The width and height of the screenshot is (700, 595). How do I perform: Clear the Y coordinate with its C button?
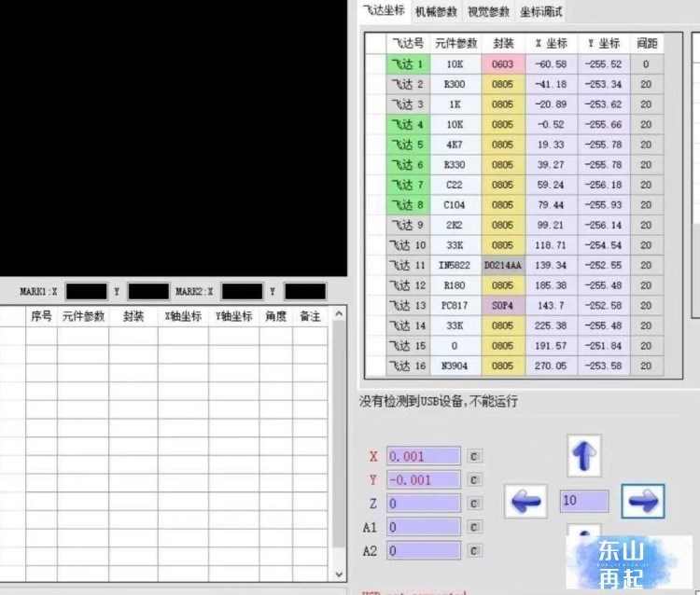(x=474, y=480)
